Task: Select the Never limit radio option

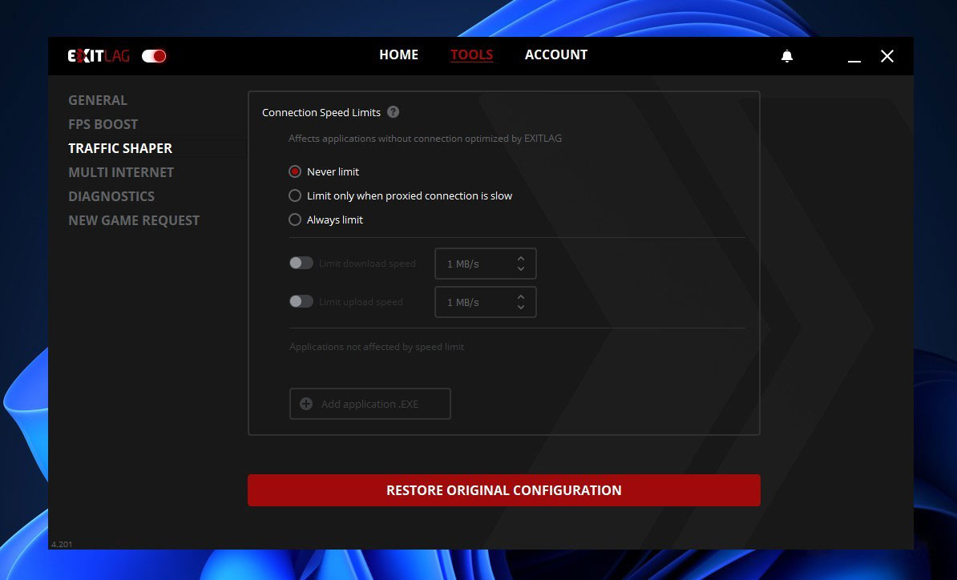Action: pyautogui.click(x=295, y=171)
